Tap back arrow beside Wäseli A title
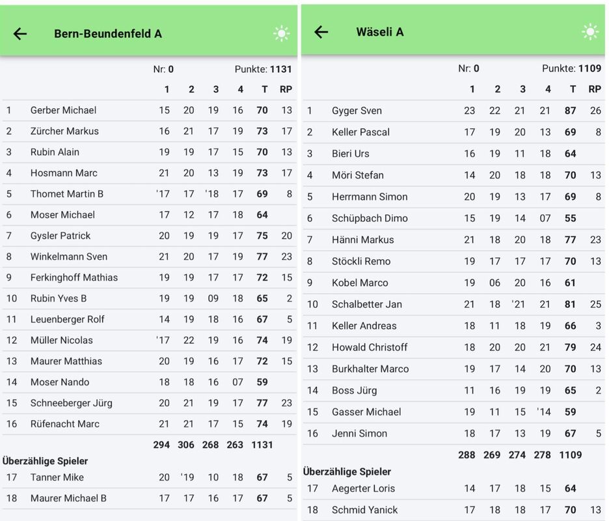609x521 pixels. point(321,32)
